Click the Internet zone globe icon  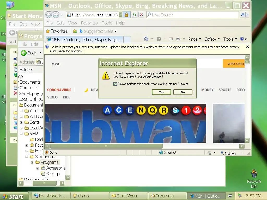tap(161, 152)
